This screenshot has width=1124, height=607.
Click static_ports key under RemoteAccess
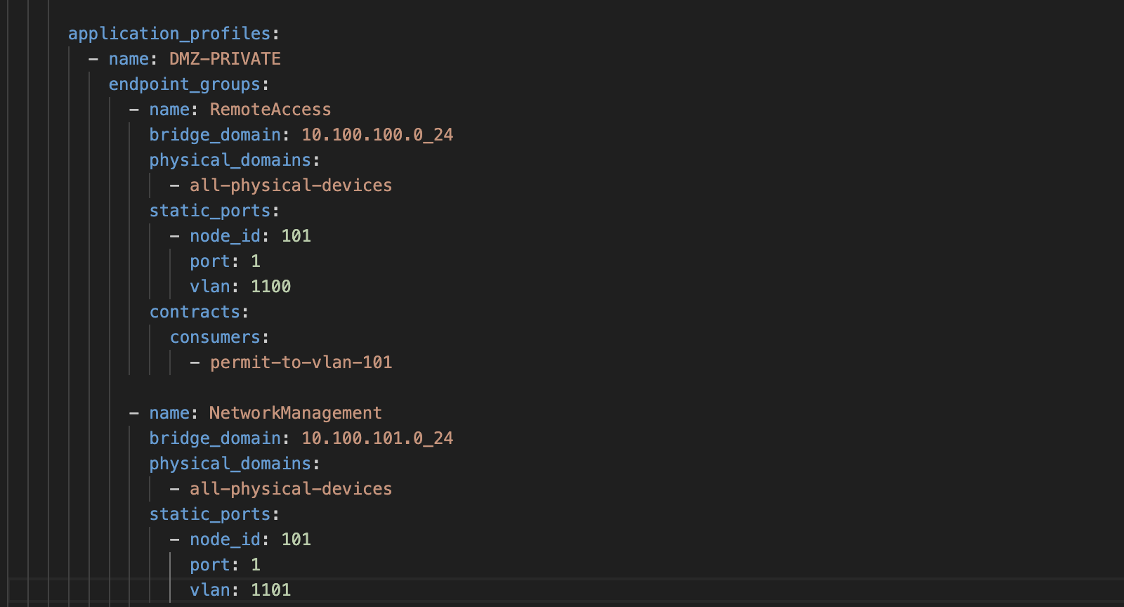(209, 211)
